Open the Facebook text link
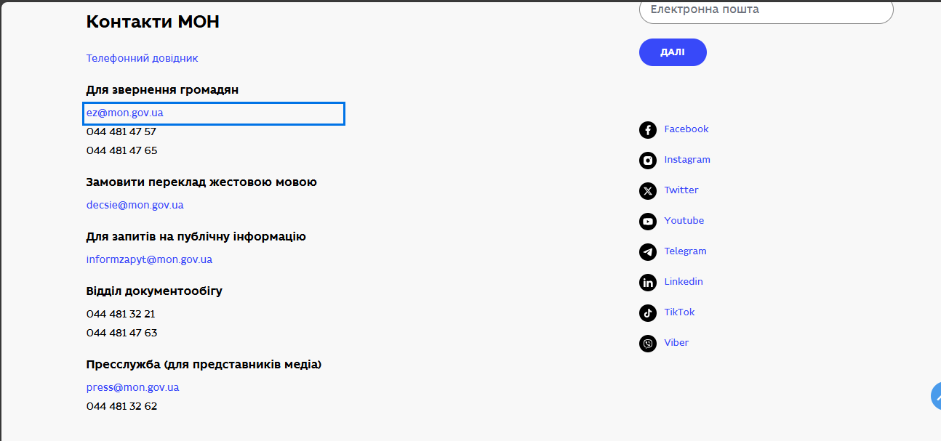 (x=686, y=129)
